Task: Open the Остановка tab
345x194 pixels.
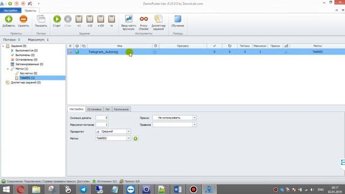Action: (94, 109)
